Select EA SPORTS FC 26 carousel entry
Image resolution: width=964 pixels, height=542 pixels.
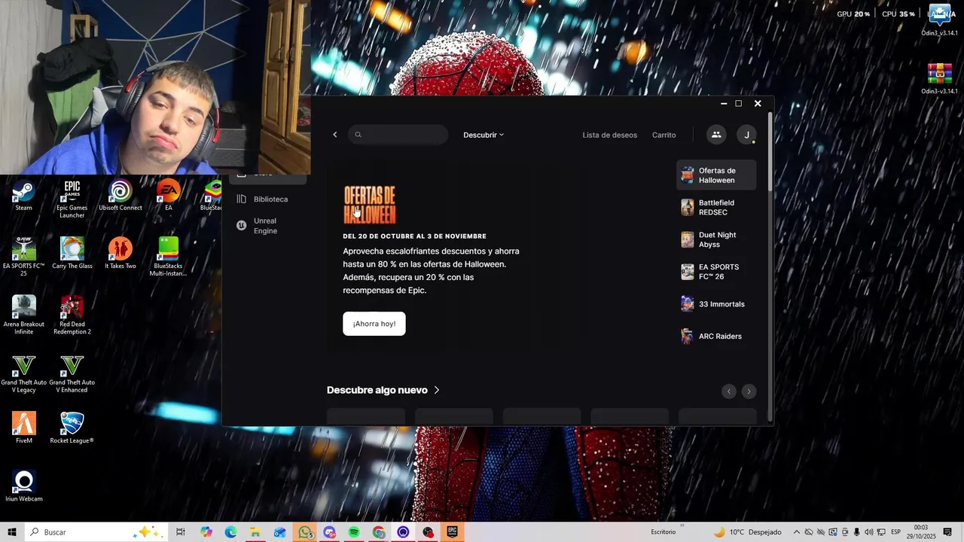[x=716, y=272]
